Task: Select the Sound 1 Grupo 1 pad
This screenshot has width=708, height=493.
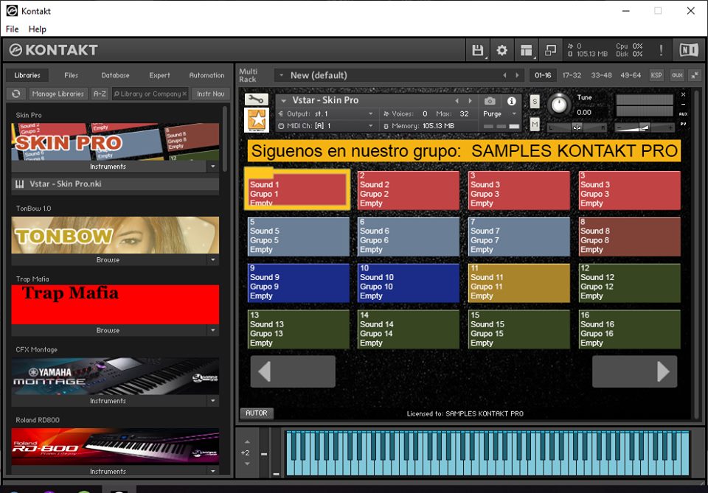Action: 297,189
